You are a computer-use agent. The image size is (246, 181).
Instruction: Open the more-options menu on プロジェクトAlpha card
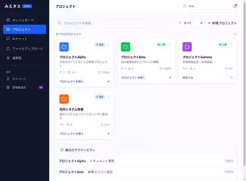109,45
